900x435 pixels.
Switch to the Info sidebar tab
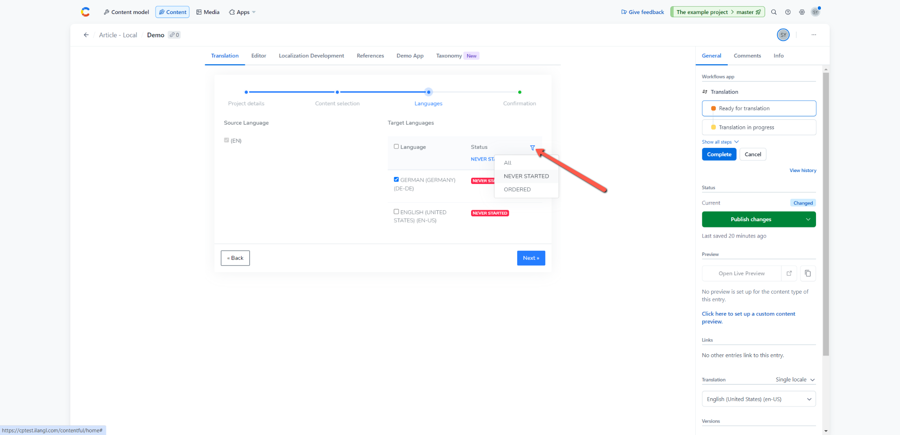(779, 56)
